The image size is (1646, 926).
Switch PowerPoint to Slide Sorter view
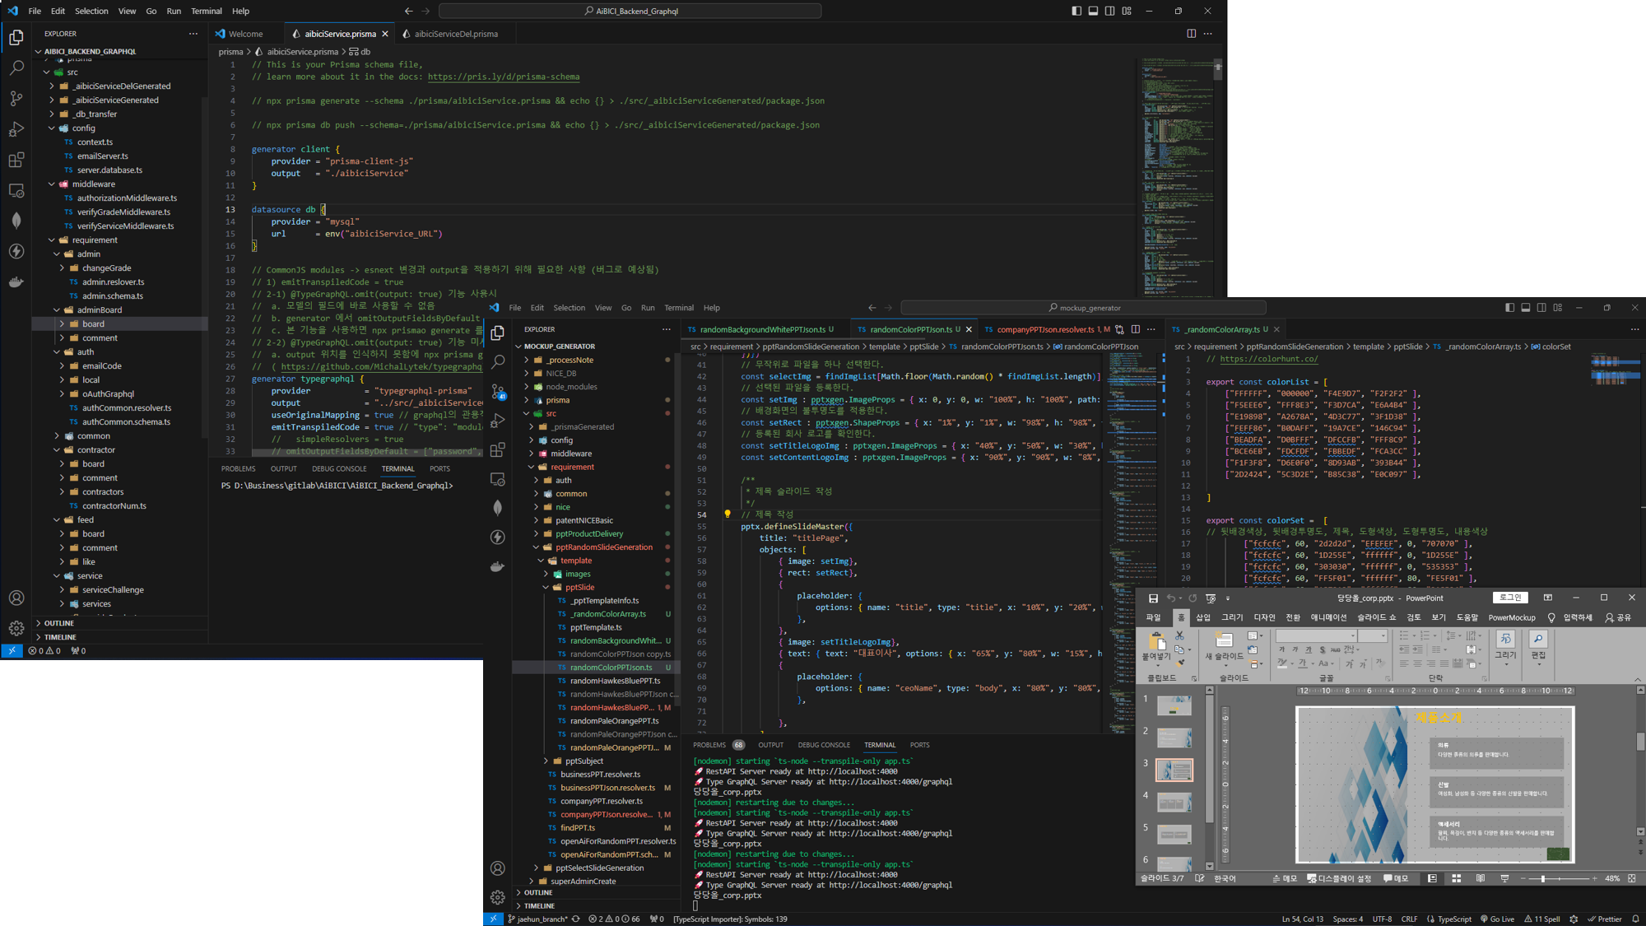pos(1456,878)
